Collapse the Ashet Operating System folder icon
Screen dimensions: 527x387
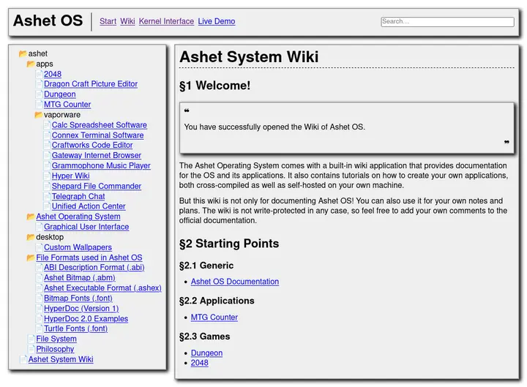point(31,217)
